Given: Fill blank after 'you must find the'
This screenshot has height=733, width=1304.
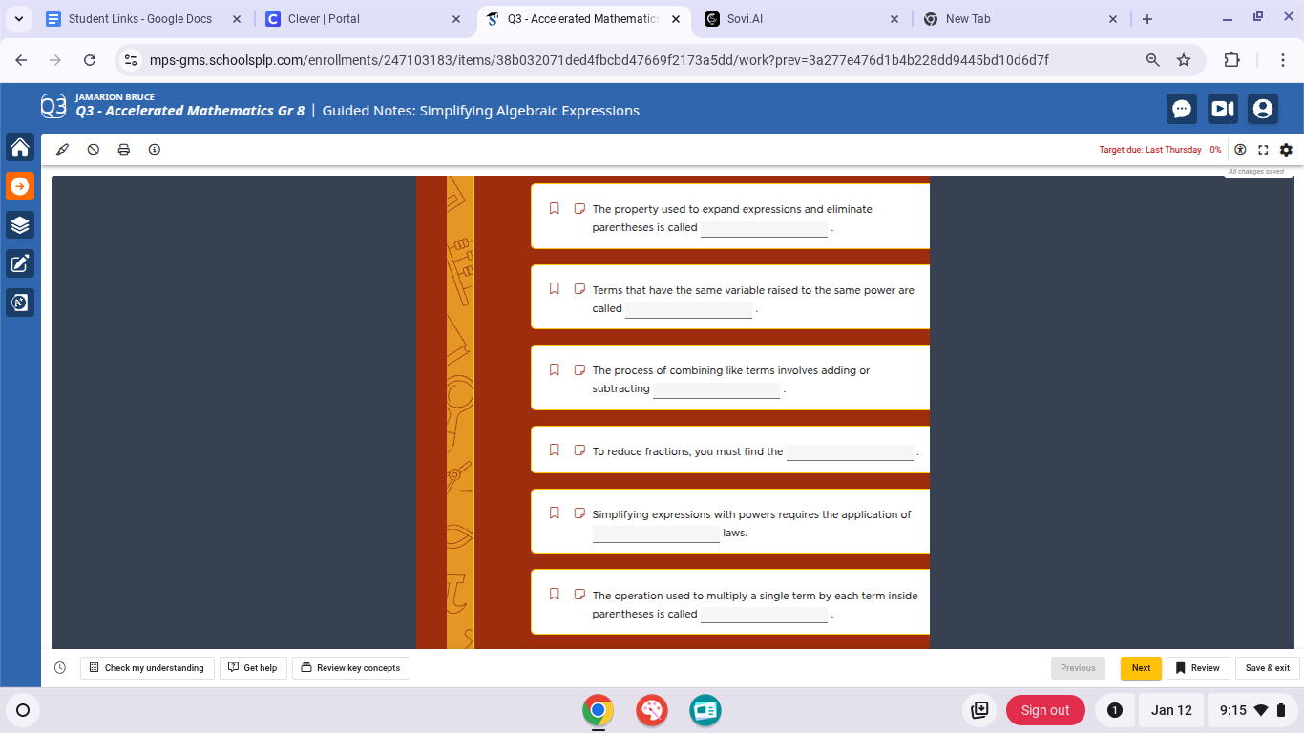Looking at the screenshot, I should [850, 451].
